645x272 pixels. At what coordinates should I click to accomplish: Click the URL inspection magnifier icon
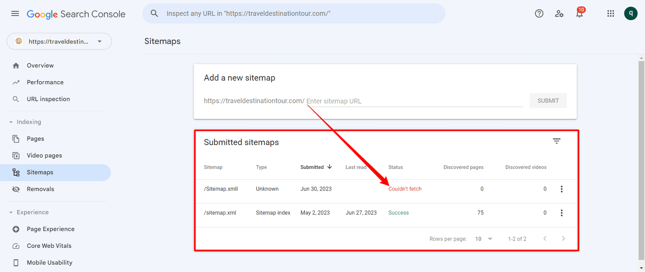tap(16, 99)
